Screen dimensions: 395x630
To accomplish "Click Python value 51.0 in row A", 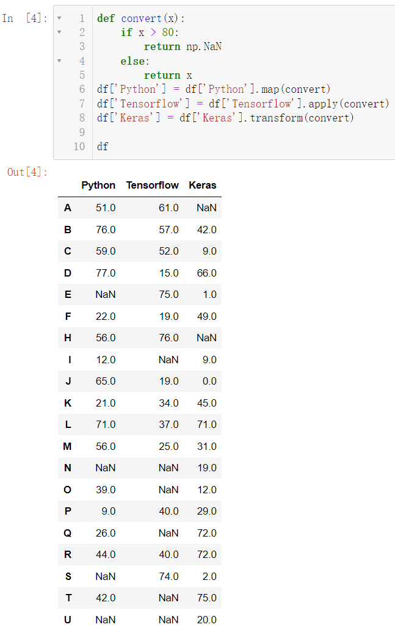I will [106, 208].
